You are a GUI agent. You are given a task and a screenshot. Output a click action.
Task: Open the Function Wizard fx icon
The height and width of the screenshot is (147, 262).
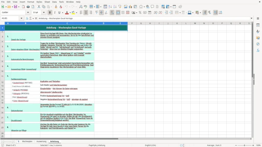click(x=27, y=18)
